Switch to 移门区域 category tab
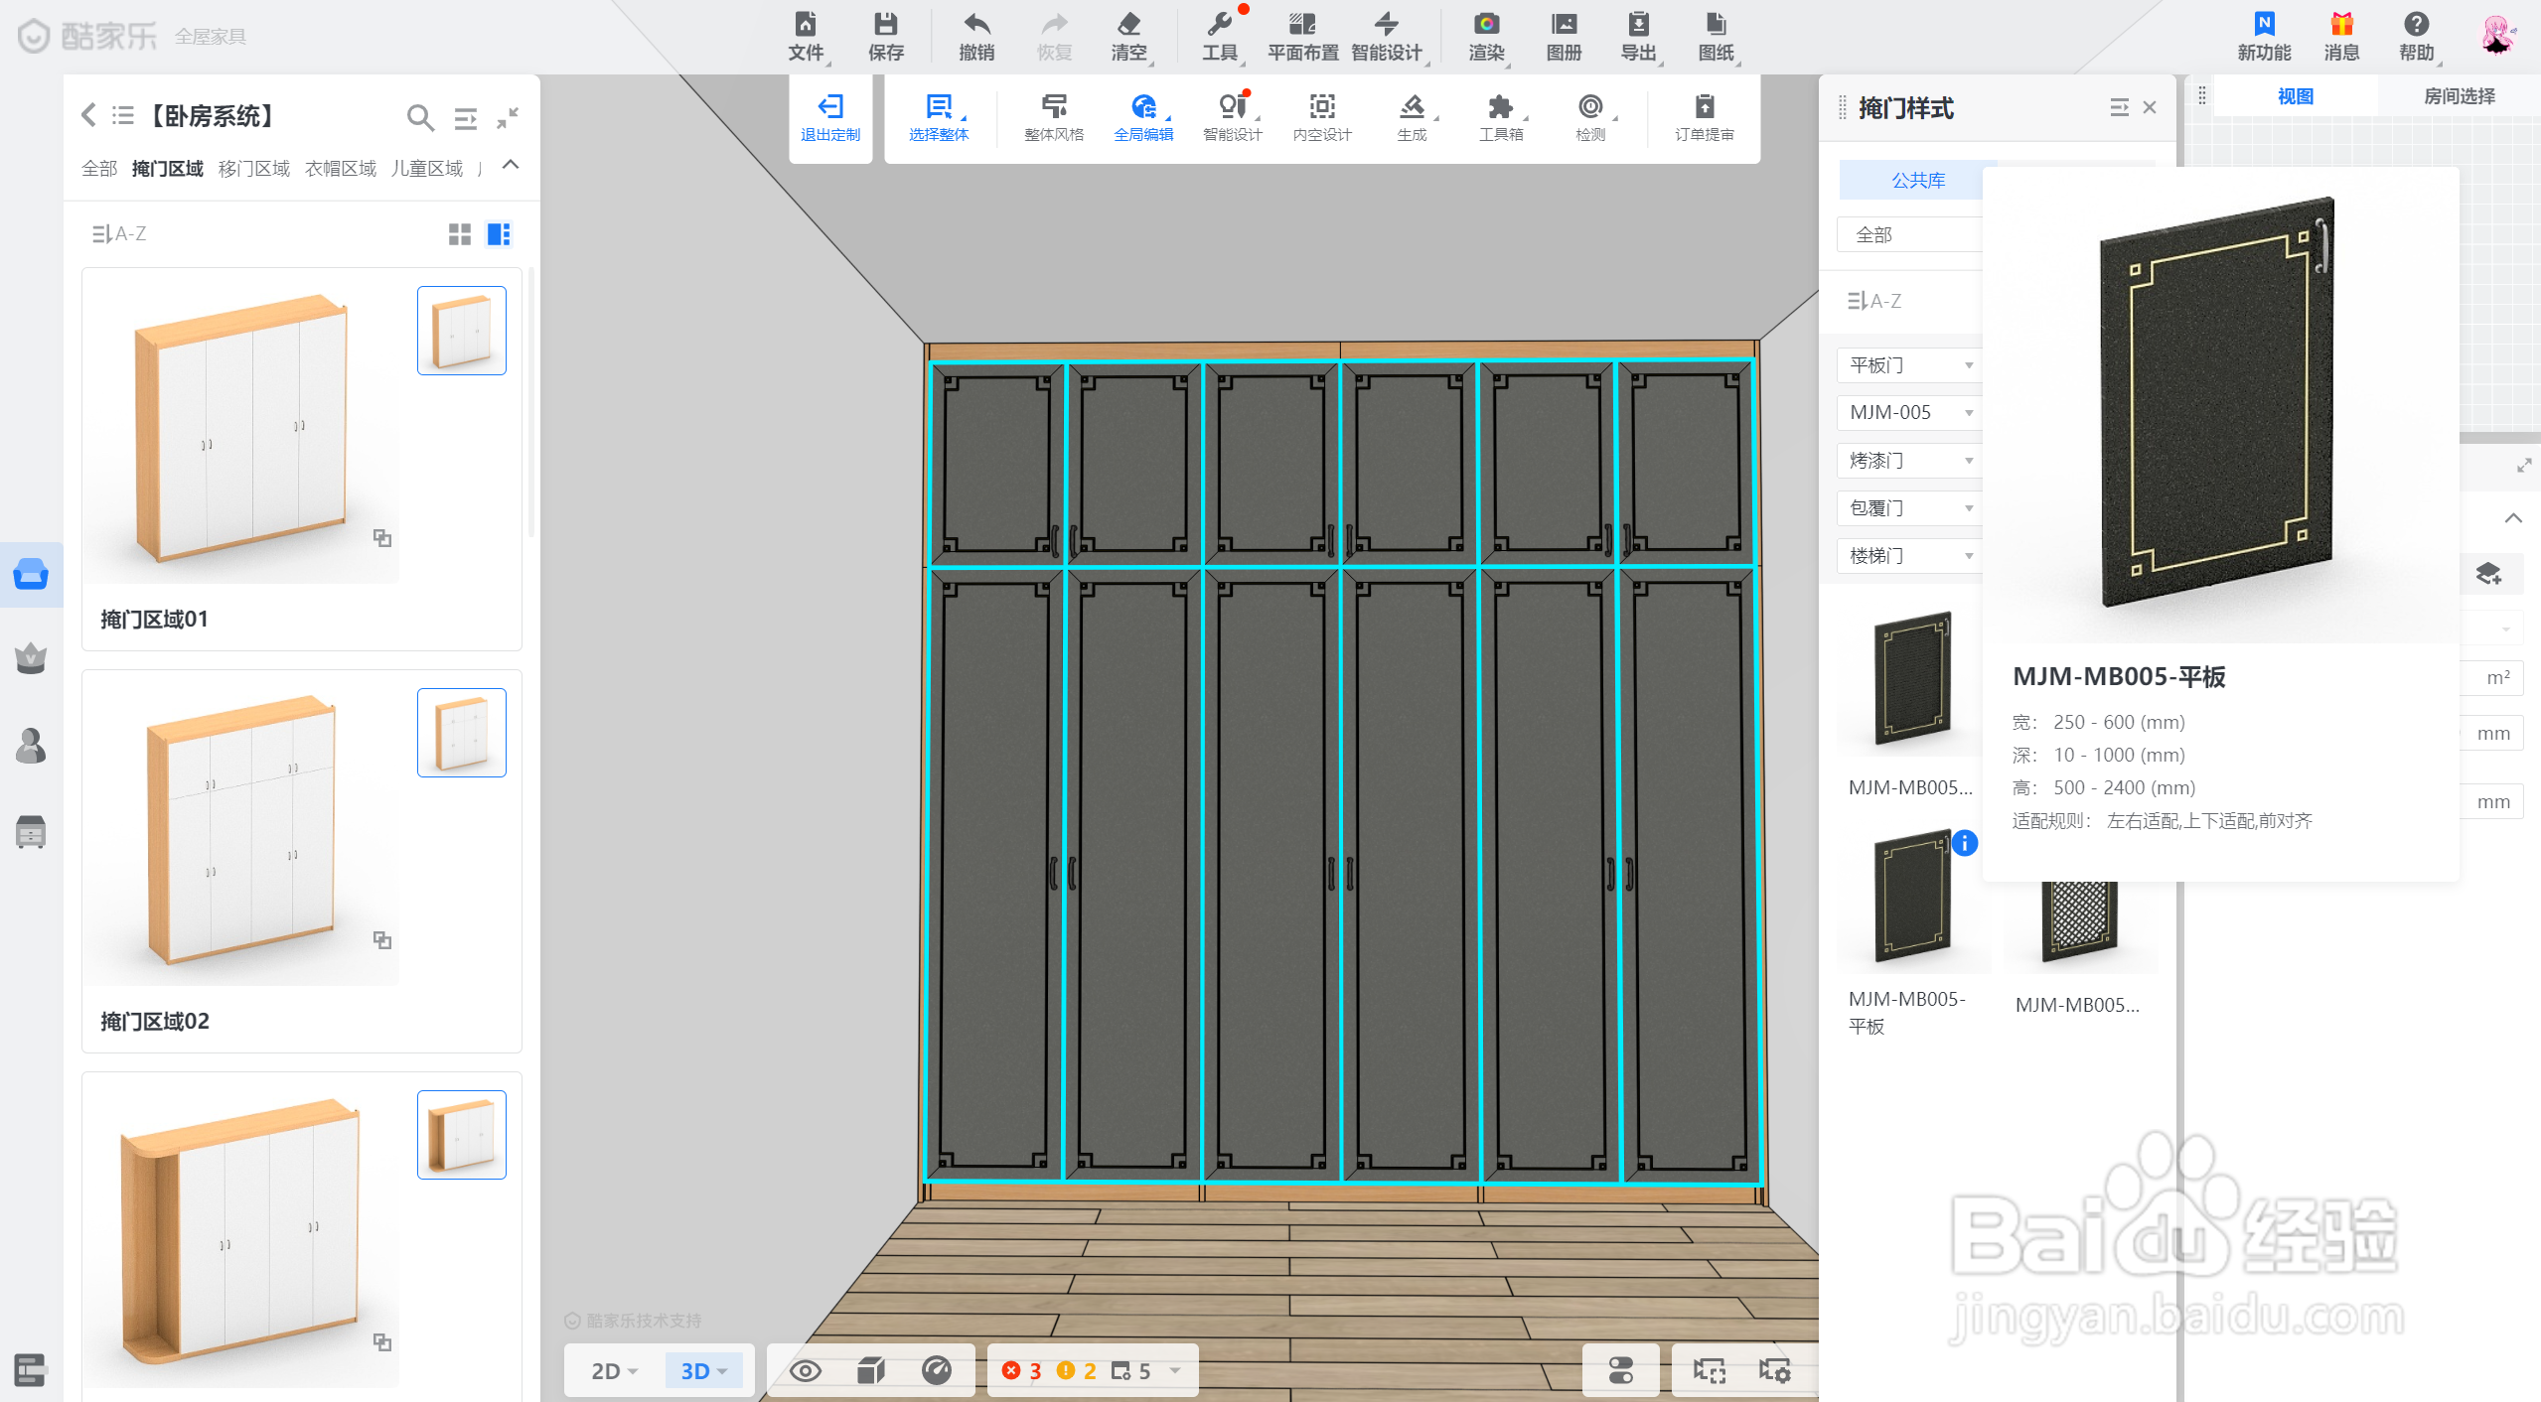 click(253, 169)
